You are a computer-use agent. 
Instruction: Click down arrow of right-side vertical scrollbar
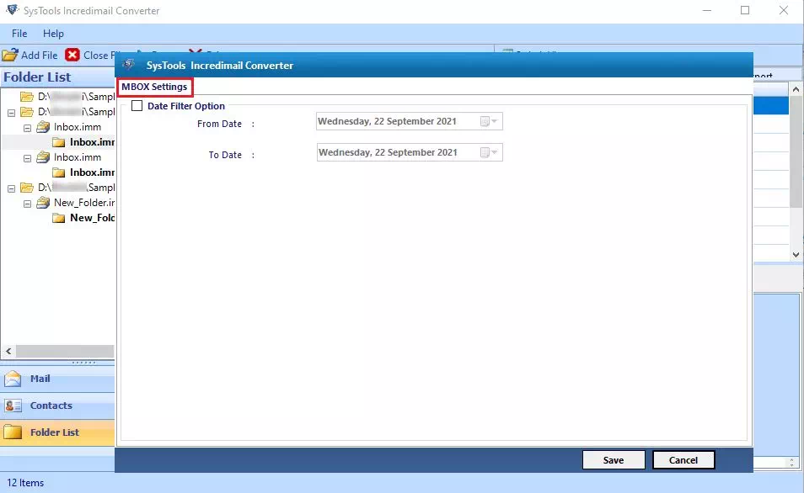(796, 254)
